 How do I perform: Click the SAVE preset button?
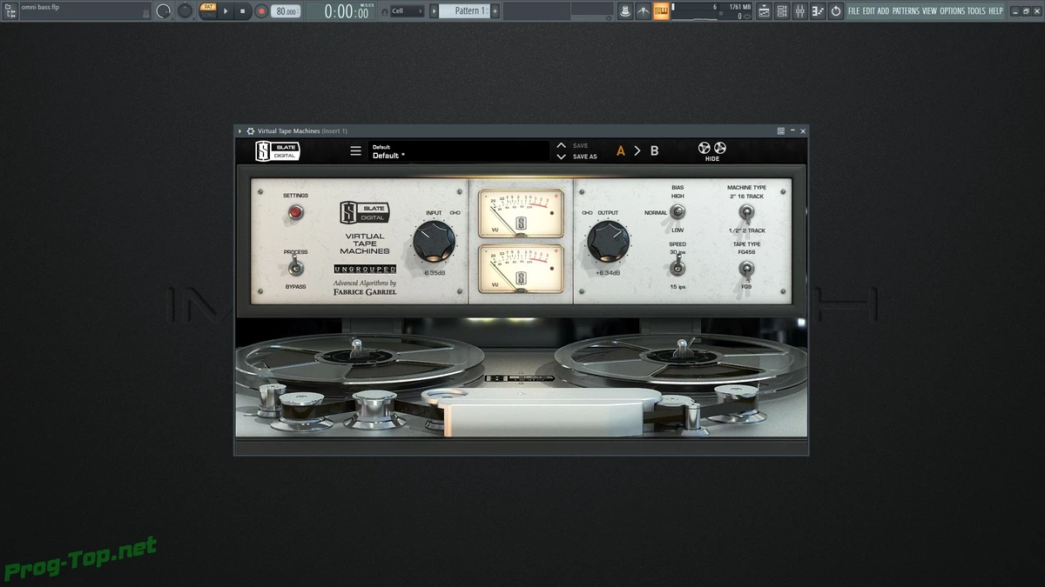[580, 146]
